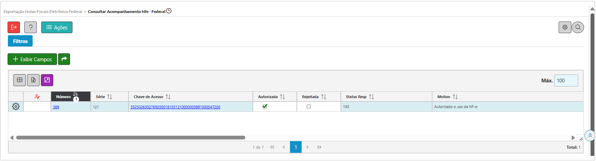
Task: Click the red exit icon button
Action: pyautogui.click(x=14, y=27)
